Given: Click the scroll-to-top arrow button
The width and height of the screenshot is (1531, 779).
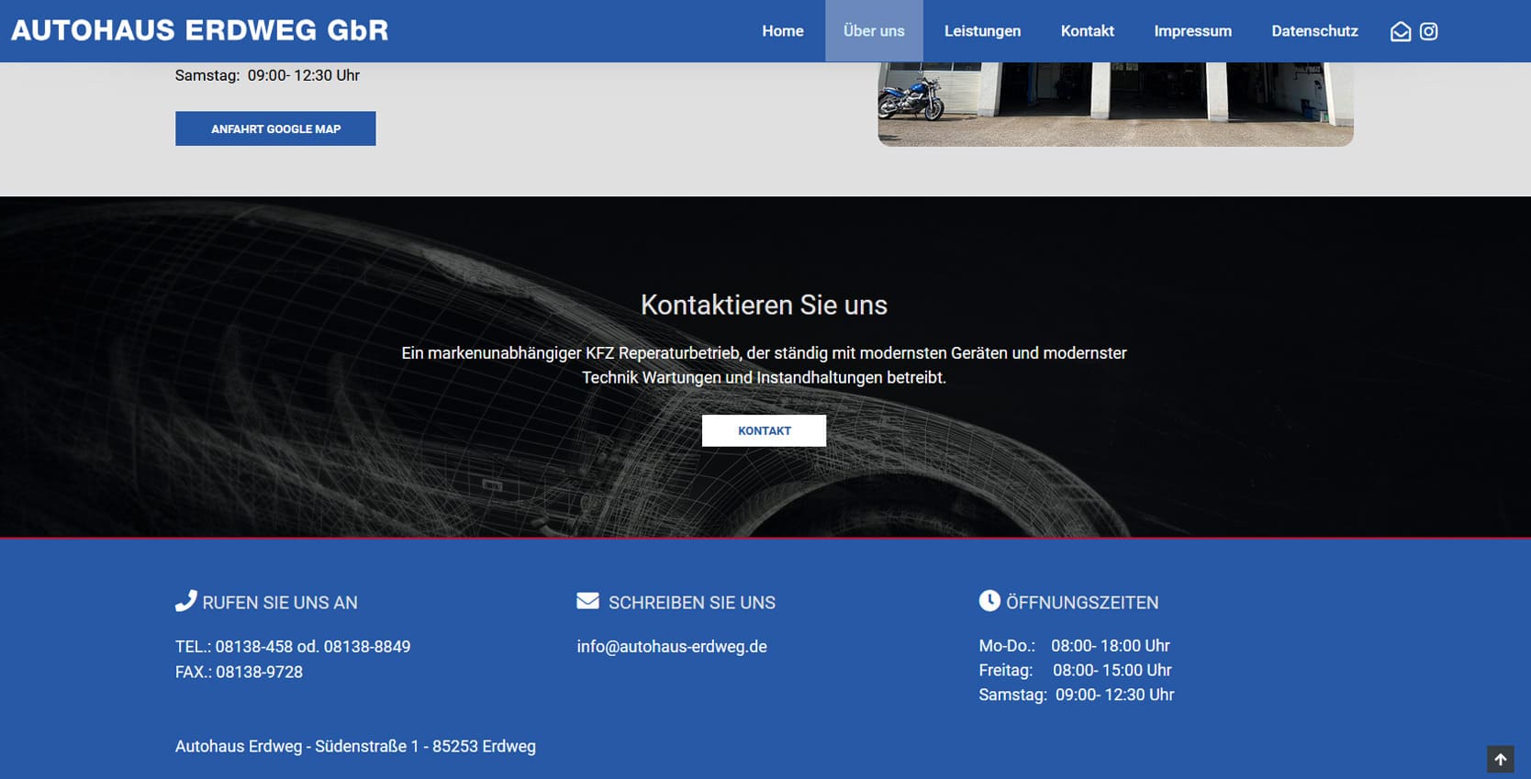Looking at the screenshot, I should tap(1500, 759).
